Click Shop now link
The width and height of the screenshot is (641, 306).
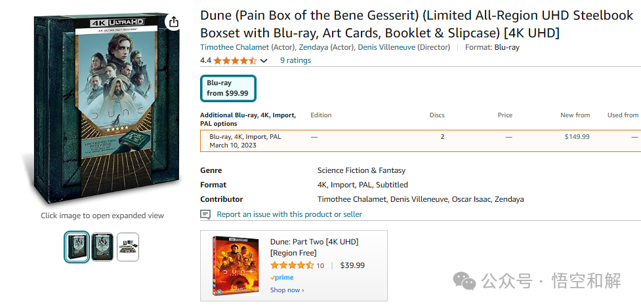(x=287, y=290)
